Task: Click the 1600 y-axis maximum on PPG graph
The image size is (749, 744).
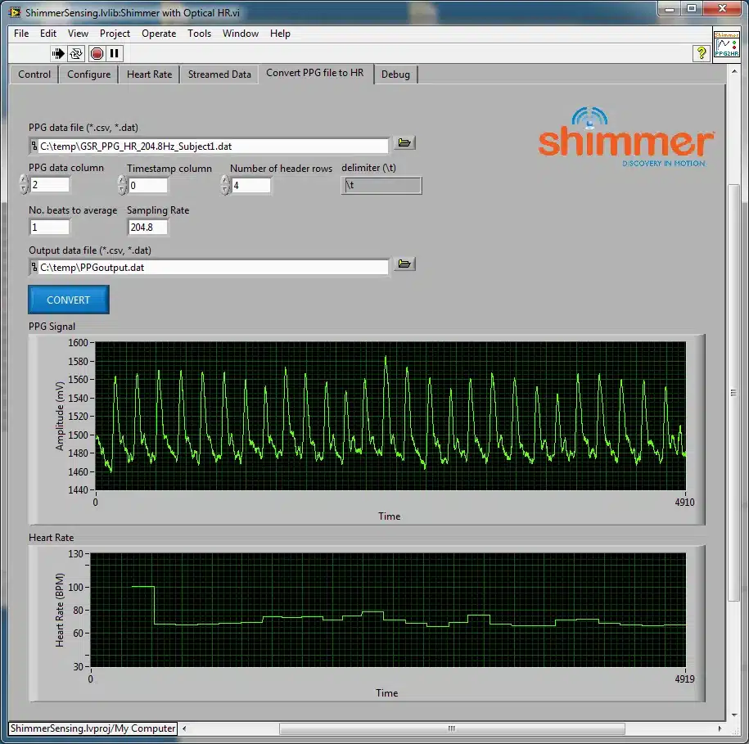Action: pyautogui.click(x=78, y=343)
